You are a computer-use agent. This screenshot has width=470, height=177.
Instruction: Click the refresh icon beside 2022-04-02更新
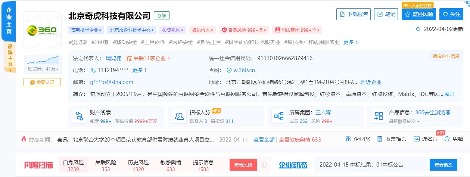[x=418, y=29]
